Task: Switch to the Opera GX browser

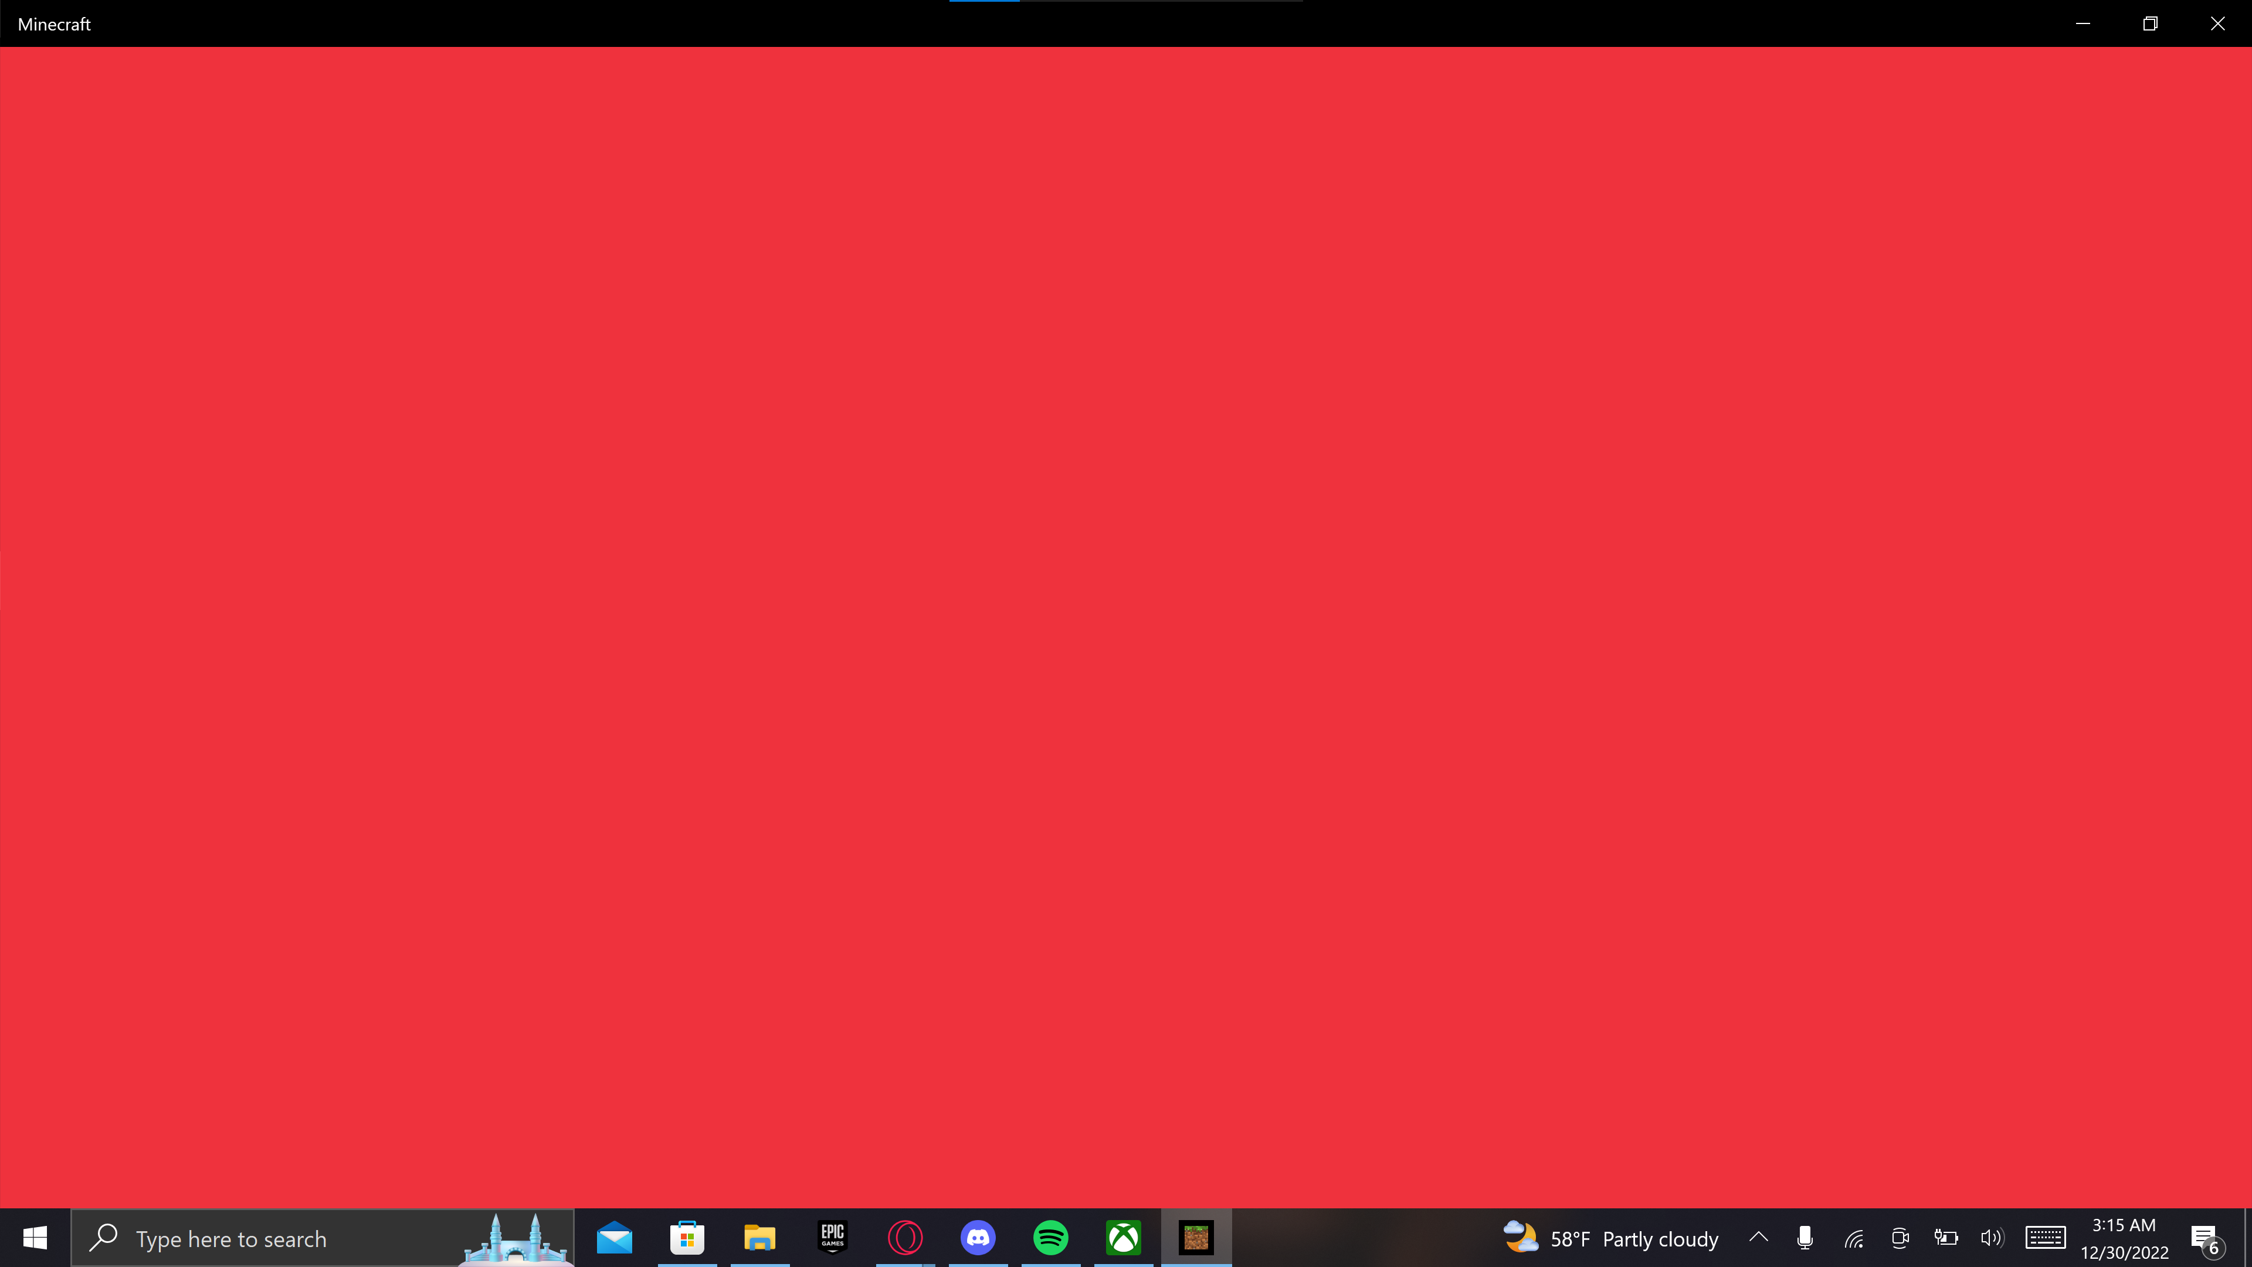Action: pos(905,1238)
